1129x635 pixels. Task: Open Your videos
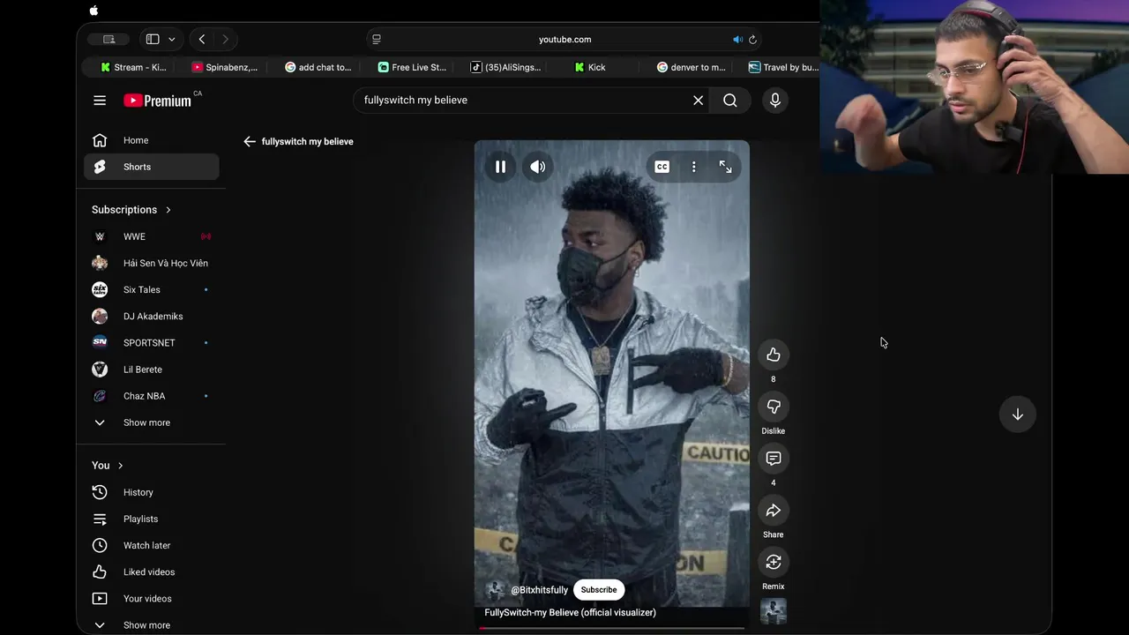(x=151, y=598)
